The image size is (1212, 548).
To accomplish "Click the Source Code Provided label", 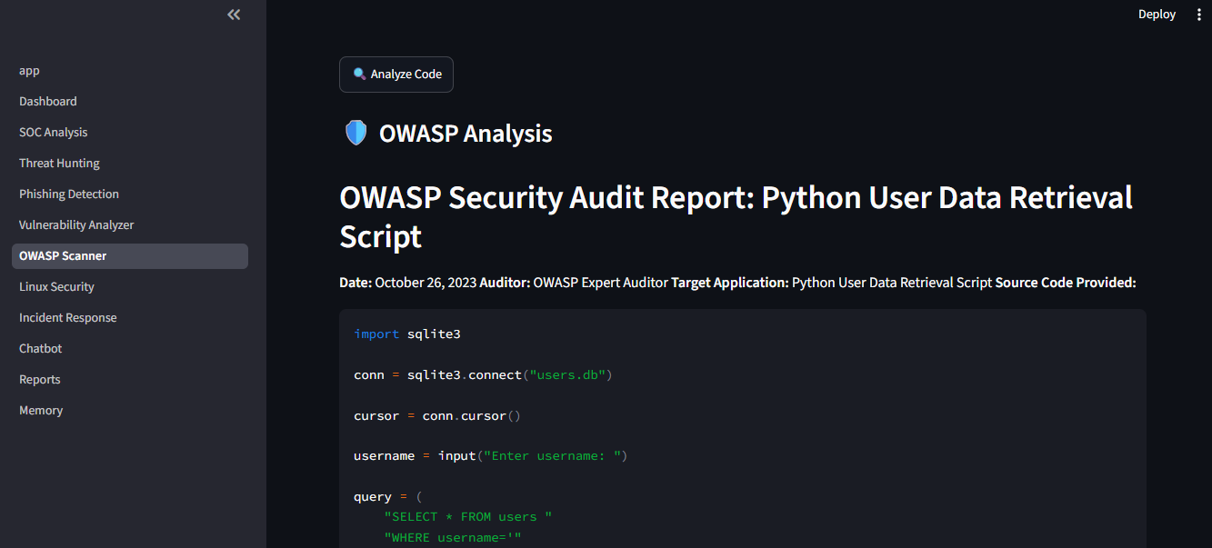I will click(1066, 283).
